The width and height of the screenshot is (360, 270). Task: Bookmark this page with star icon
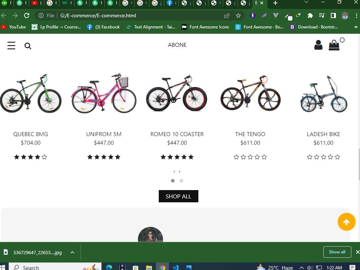238,15
